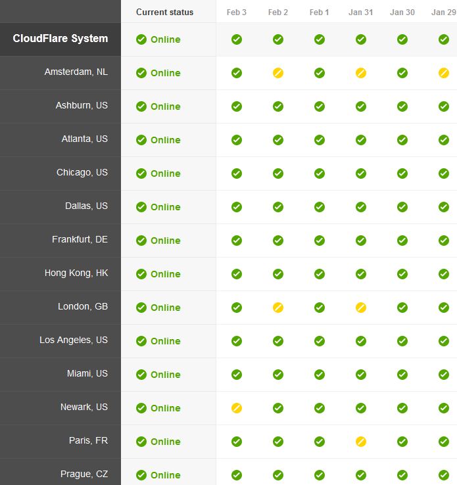This screenshot has height=485, width=457.
Task: Select the CloudFlare System row header
Action: (x=60, y=38)
